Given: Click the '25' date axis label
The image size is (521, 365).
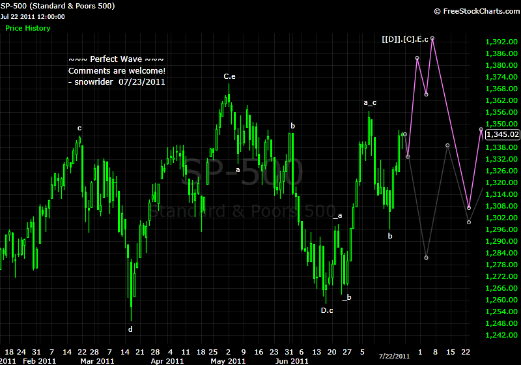Looking at the screenshot, I should [213, 352].
